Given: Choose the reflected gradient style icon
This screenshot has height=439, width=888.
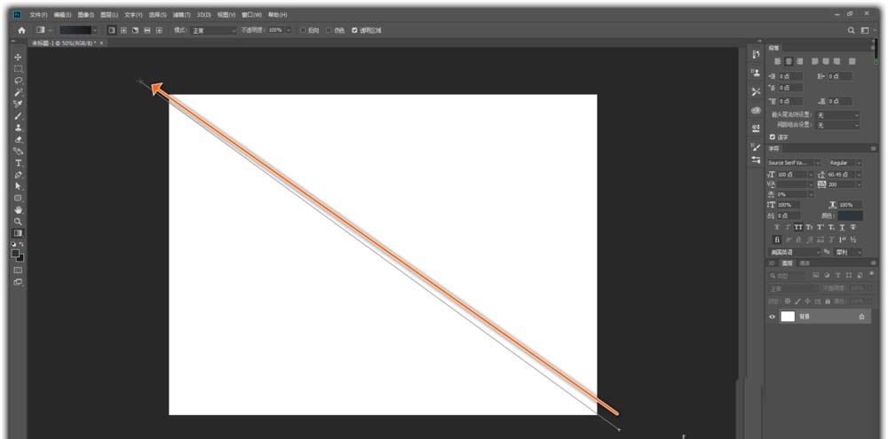Looking at the screenshot, I should 147,30.
